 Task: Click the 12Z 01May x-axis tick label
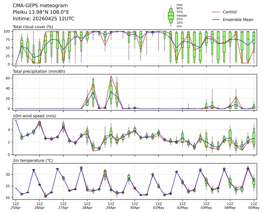(x=159, y=205)
